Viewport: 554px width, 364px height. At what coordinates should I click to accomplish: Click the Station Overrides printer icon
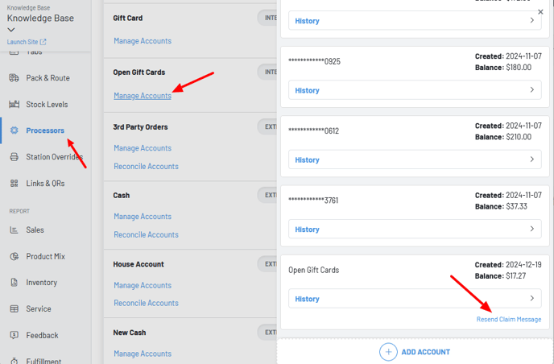point(14,157)
